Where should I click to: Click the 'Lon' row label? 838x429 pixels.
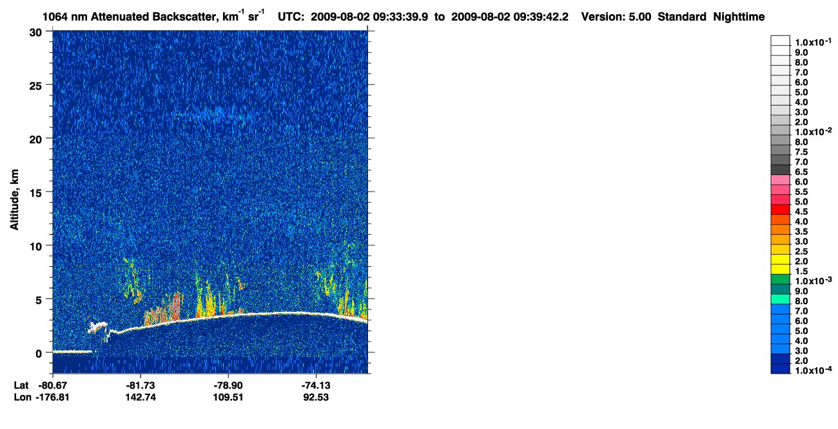[x=21, y=397]
